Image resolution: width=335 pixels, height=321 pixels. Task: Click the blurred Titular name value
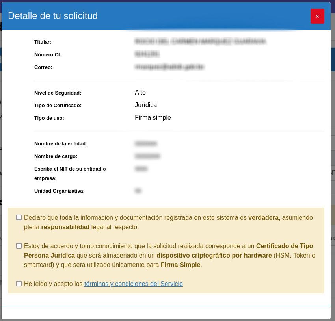pyautogui.click(x=200, y=41)
